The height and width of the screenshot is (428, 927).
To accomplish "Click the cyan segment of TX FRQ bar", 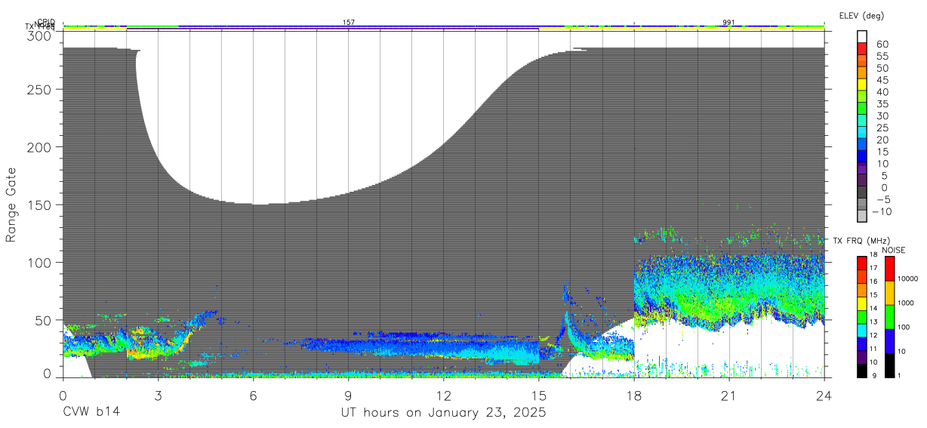I will [861, 331].
